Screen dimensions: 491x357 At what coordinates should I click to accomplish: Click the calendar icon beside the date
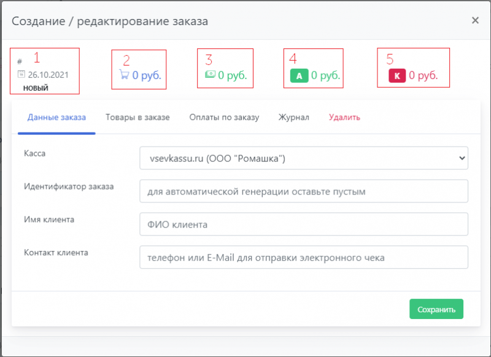[20, 75]
